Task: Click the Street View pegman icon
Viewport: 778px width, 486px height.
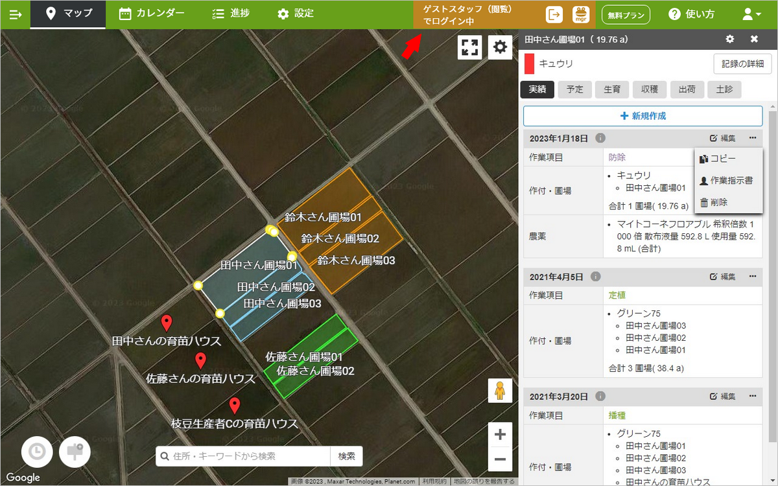Action: pos(500,391)
